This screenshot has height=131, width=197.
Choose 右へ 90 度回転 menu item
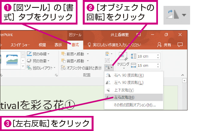134,75
